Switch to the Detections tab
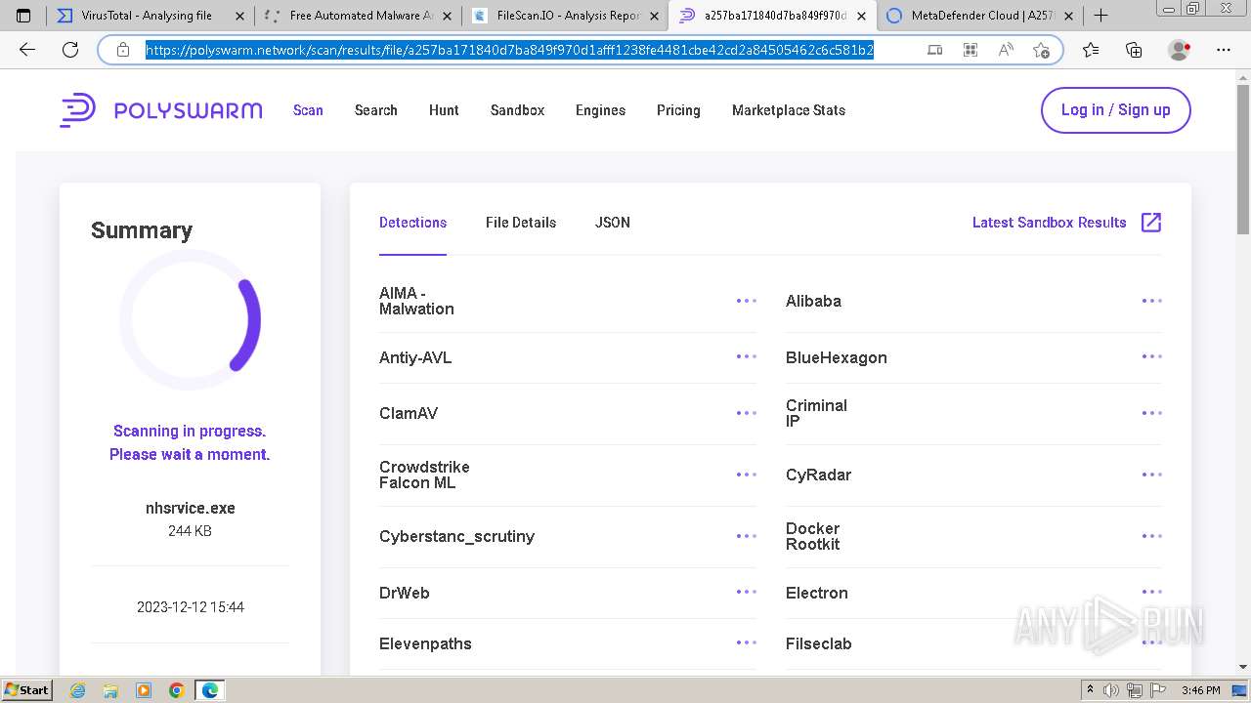1251x703 pixels. point(412,223)
